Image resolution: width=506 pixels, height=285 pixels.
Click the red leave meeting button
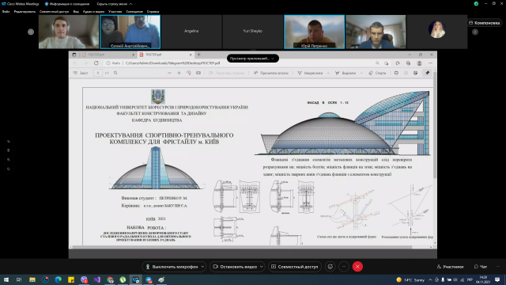pyautogui.click(x=357, y=267)
